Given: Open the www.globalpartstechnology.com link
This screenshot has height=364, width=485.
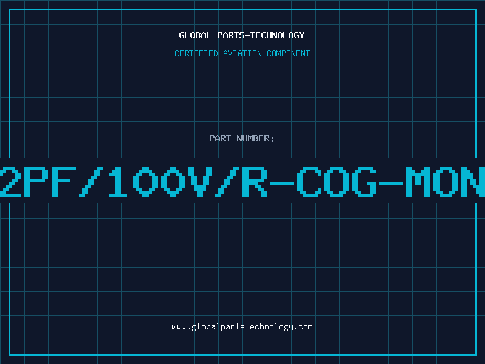Looking at the screenshot, I should (242, 327).
